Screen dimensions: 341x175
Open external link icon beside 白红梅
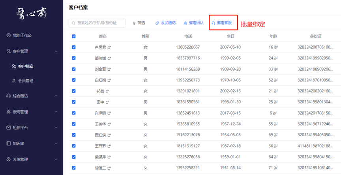[109, 80]
